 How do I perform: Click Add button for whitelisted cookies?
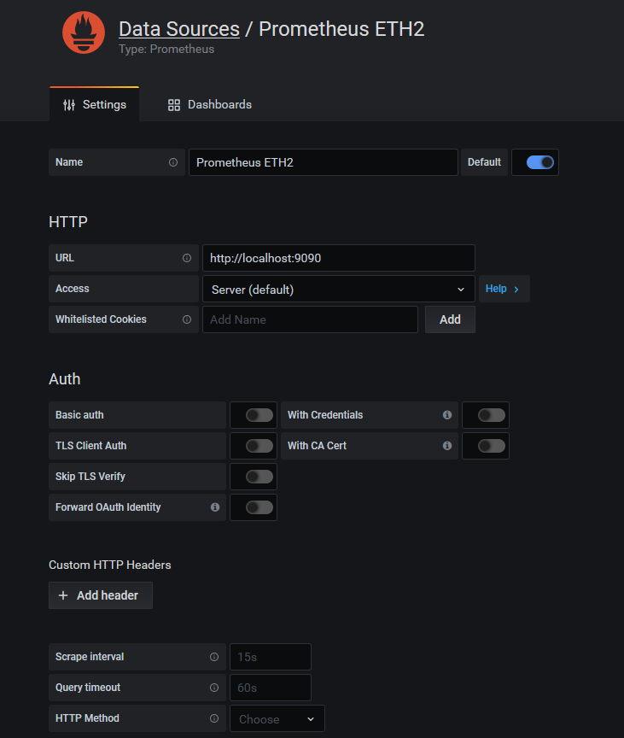coord(450,319)
